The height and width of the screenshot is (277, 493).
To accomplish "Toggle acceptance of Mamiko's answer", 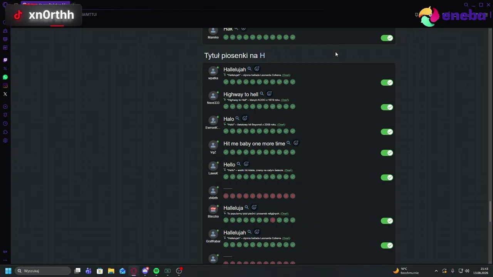I will click(387, 38).
